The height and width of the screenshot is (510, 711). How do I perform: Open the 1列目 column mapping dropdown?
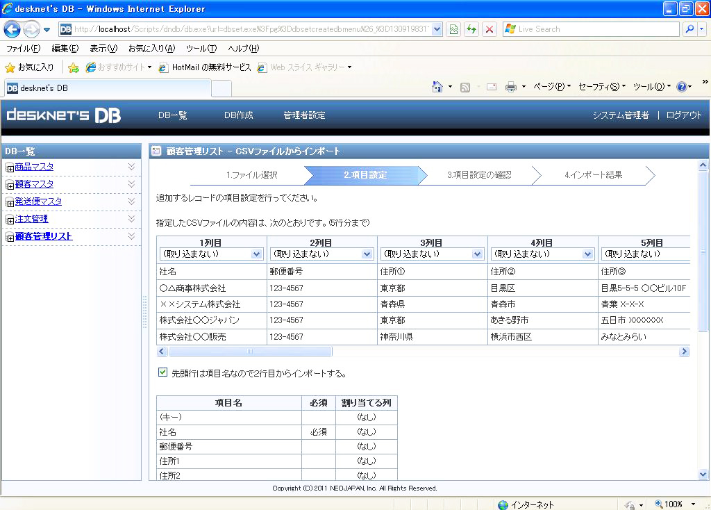[x=211, y=254]
